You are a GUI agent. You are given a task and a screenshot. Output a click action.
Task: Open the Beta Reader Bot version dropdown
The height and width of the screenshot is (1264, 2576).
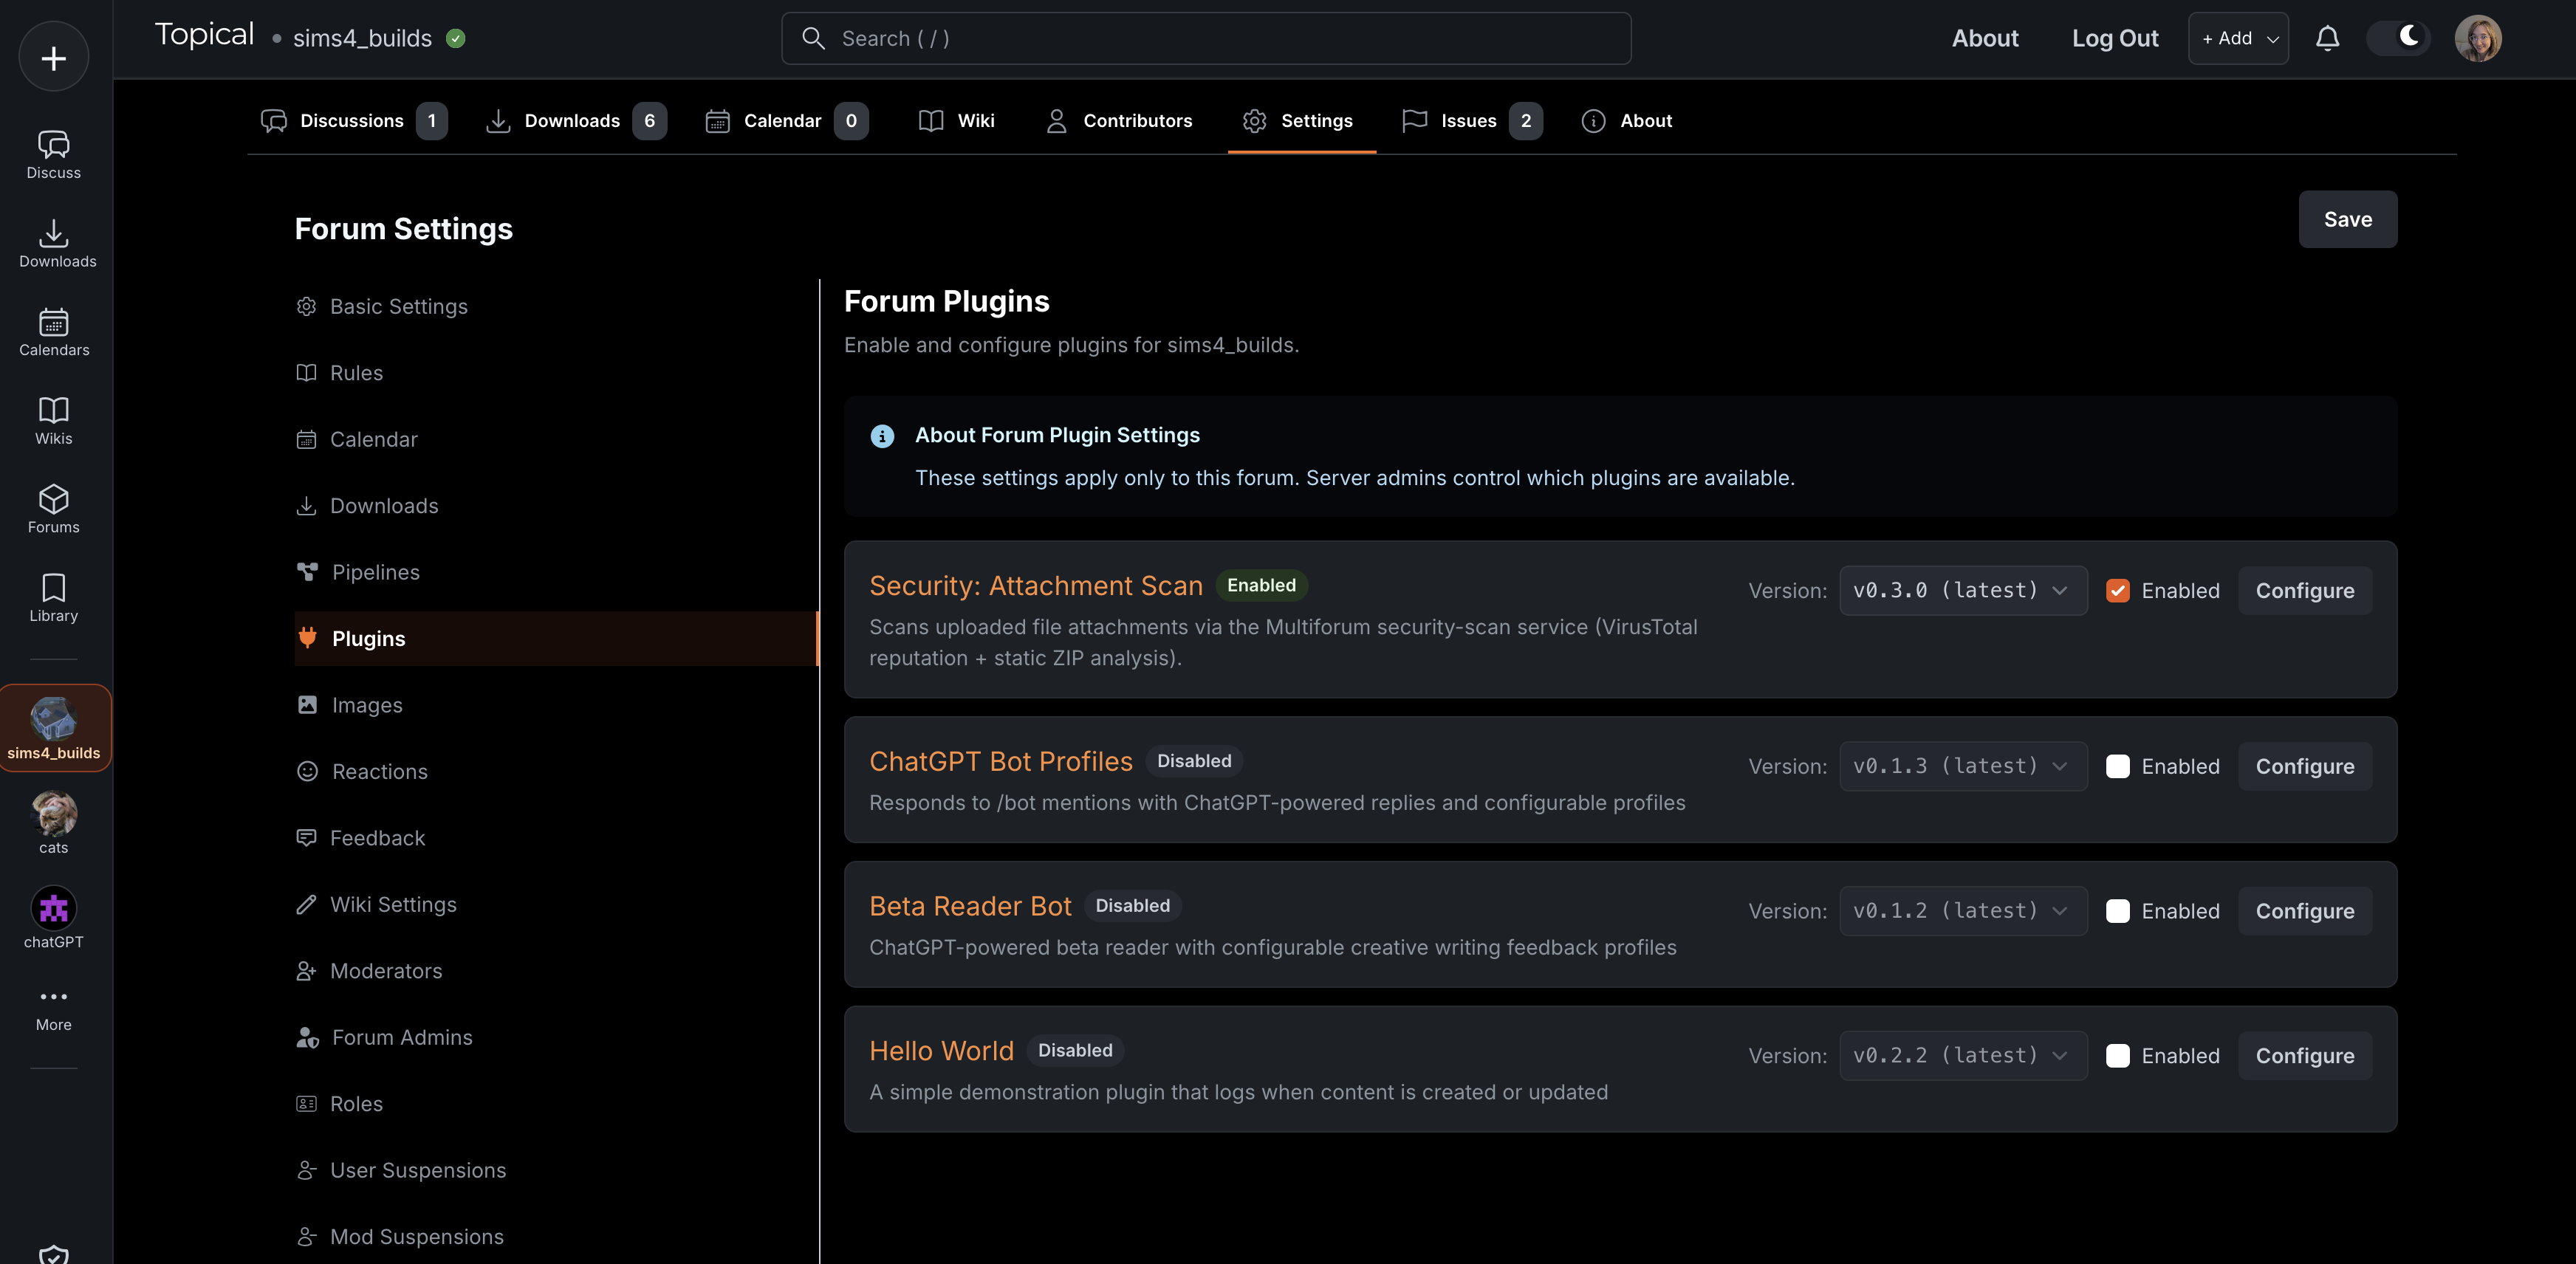[x=1962, y=911]
